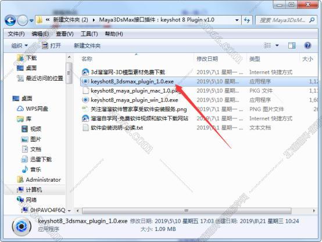Click the help question mark icon
The height and width of the screenshot is (242, 322).
click(307, 45)
